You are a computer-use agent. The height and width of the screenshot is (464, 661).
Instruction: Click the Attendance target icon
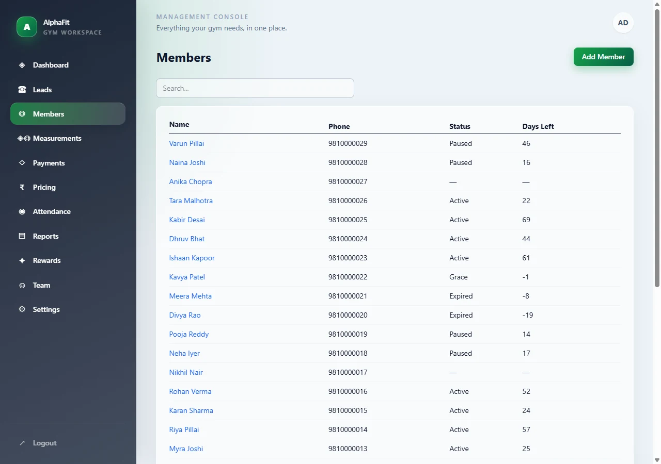click(x=22, y=211)
